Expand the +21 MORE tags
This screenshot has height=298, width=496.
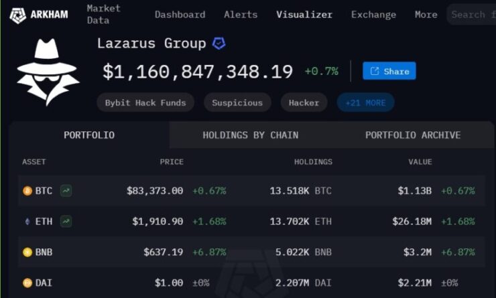pyautogui.click(x=365, y=102)
